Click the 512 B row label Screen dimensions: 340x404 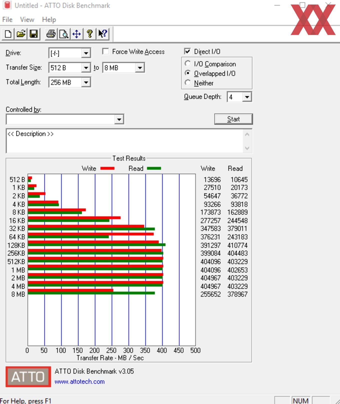(x=17, y=179)
